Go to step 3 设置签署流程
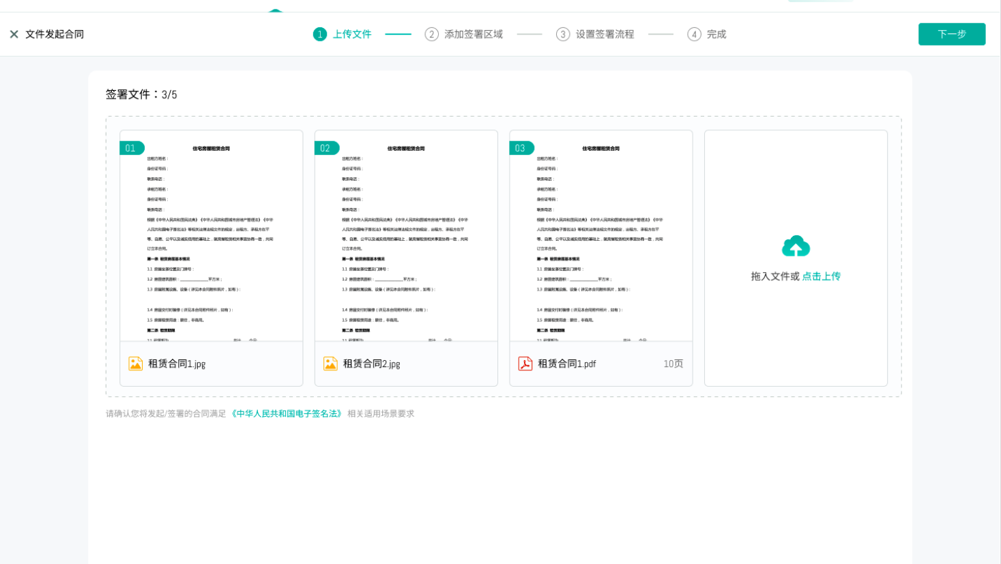Screen dimensions: 1001x564 click(x=595, y=34)
